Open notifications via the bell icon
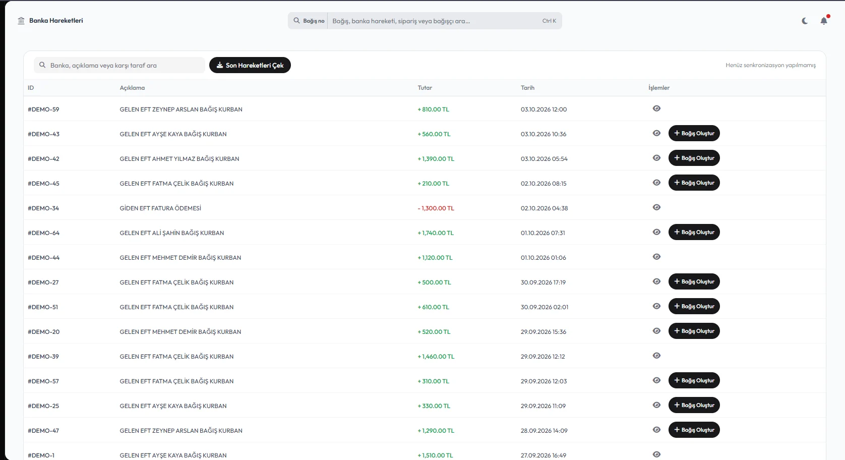845x460 pixels. 824,21
